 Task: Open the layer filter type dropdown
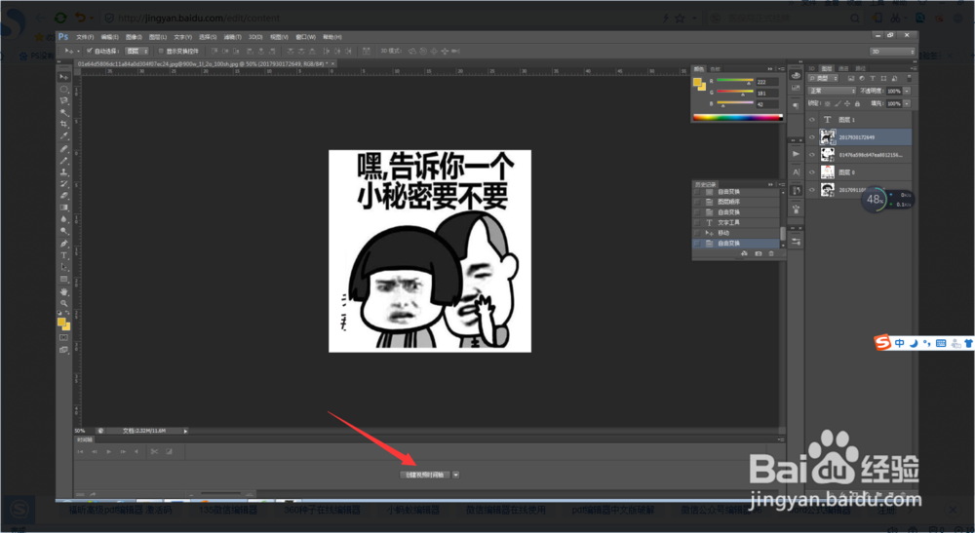823,78
